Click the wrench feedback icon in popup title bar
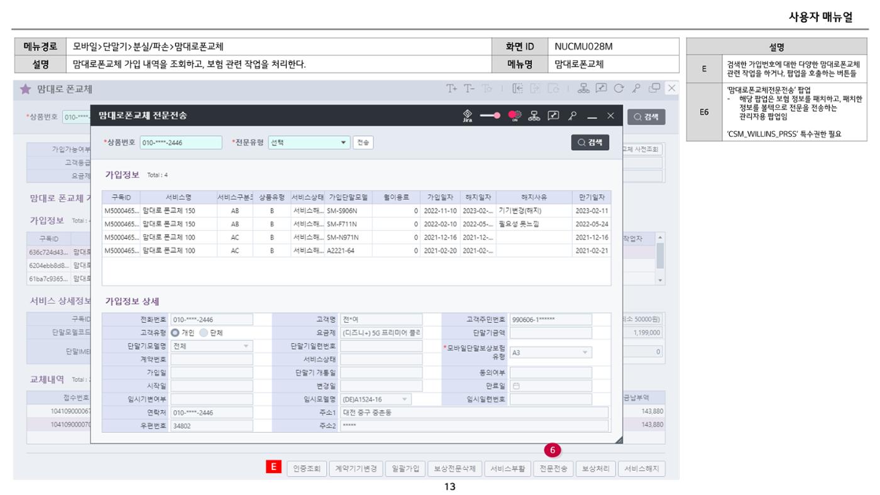This screenshot has width=880, height=495. click(553, 116)
